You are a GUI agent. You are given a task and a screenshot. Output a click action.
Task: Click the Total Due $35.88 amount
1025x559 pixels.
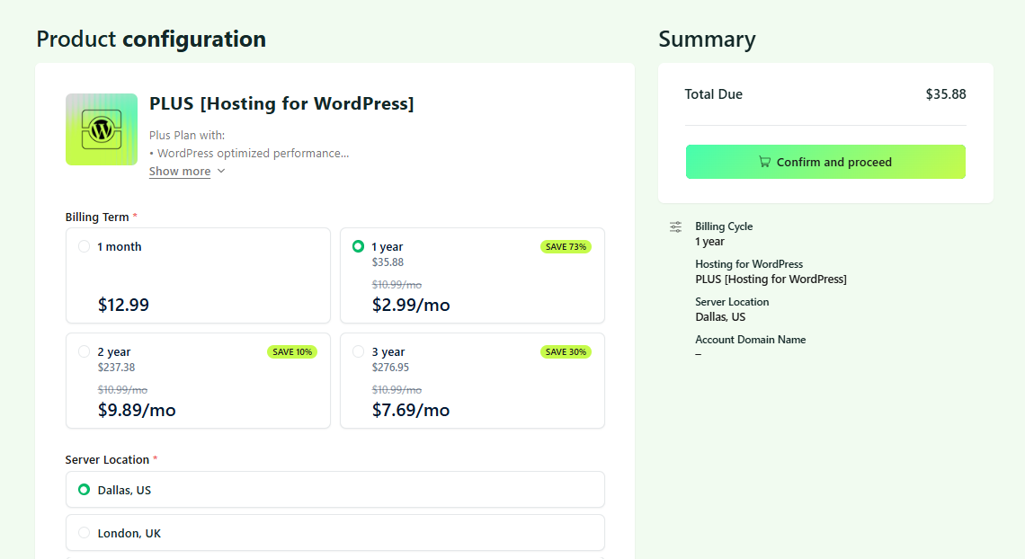(x=945, y=94)
